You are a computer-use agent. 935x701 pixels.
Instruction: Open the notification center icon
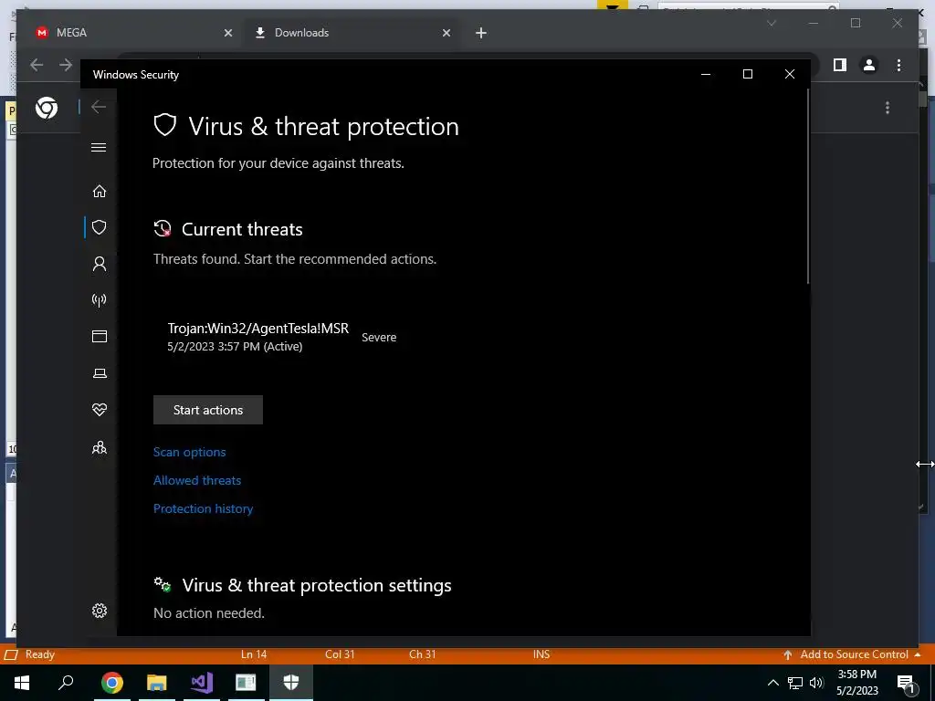coord(906,684)
